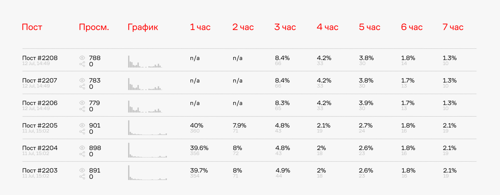Click the 1 час column header
The height and width of the screenshot is (195, 500).
[200, 27]
